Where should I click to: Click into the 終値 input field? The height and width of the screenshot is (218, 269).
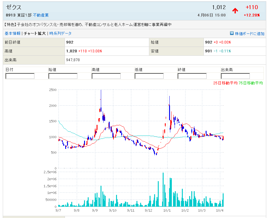[192, 76]
